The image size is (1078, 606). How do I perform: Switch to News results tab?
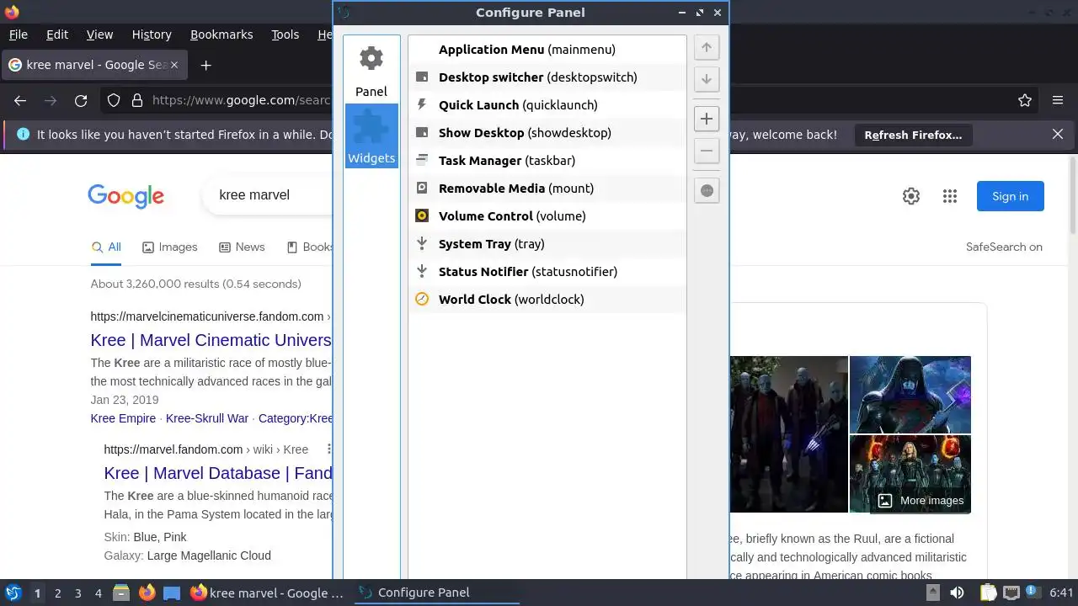(x=242, y=247)
